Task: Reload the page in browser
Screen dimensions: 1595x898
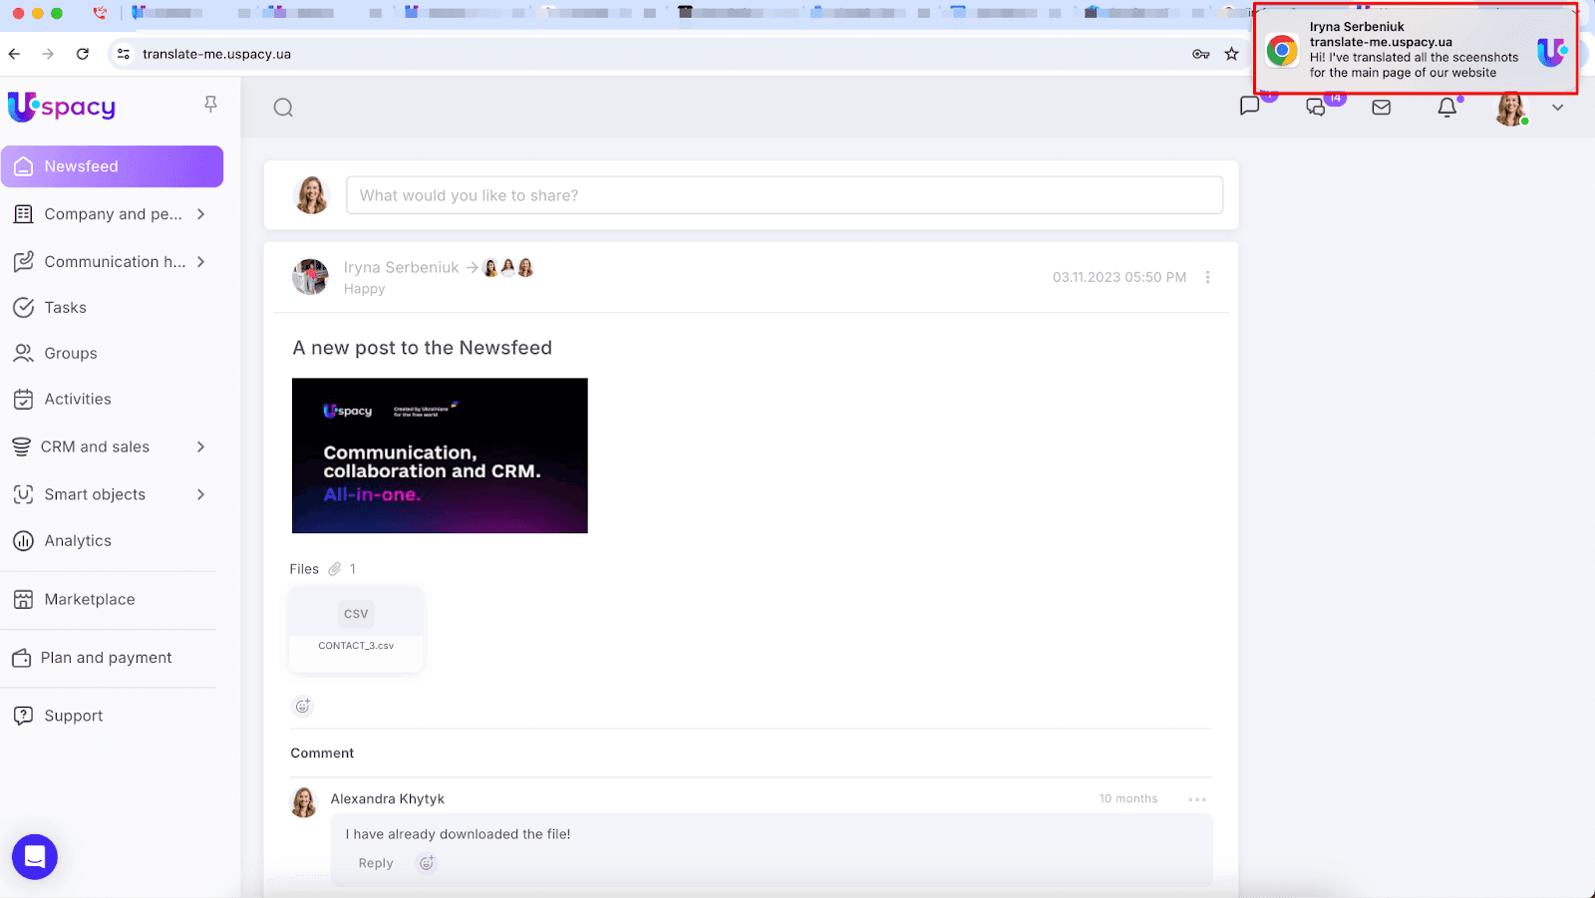Action: point(83,54)
